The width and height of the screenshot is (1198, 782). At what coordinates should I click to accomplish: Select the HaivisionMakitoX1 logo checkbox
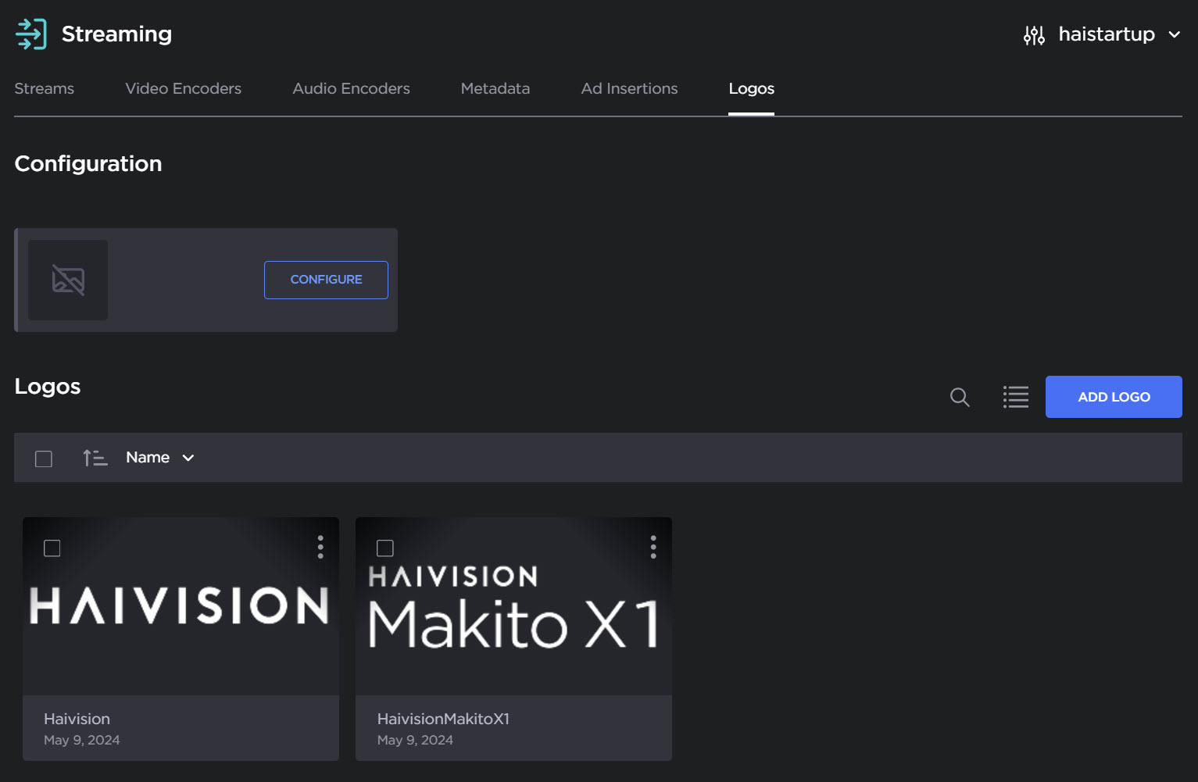pyautogui.click(x=385, y=548)
